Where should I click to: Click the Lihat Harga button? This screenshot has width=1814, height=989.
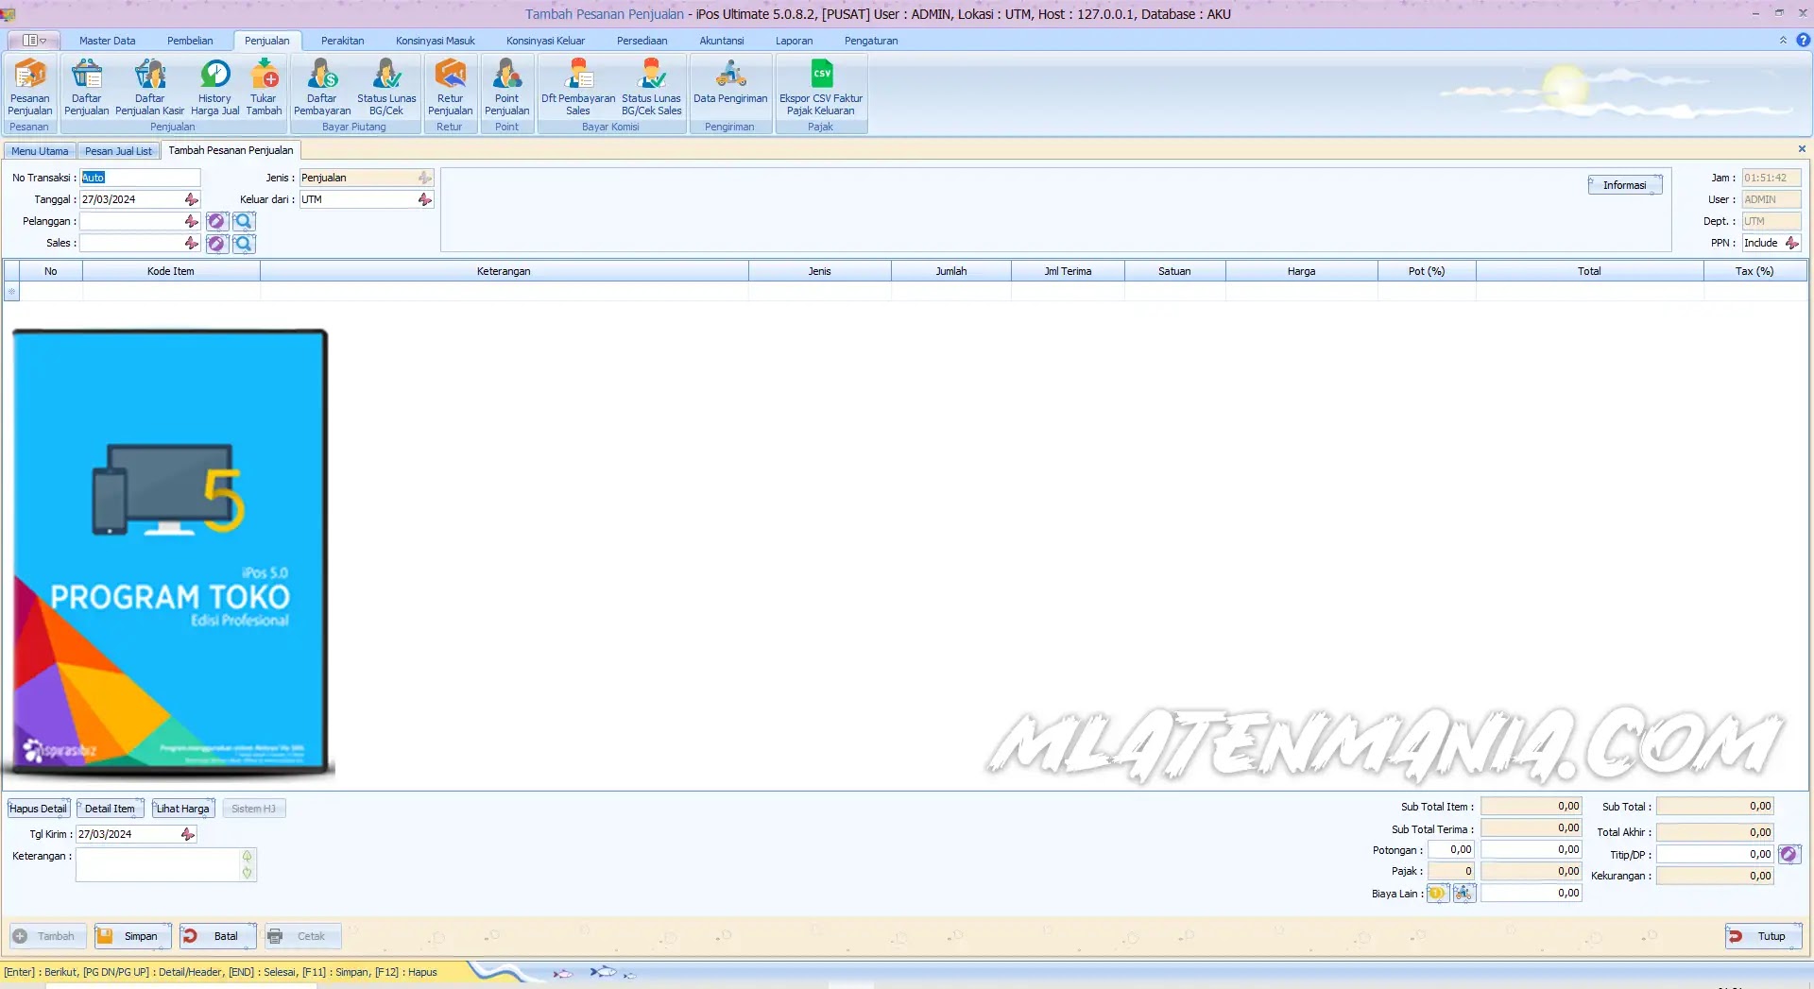click(183, 809)
